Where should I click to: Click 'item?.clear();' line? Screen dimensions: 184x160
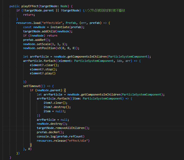coord(55,103)
